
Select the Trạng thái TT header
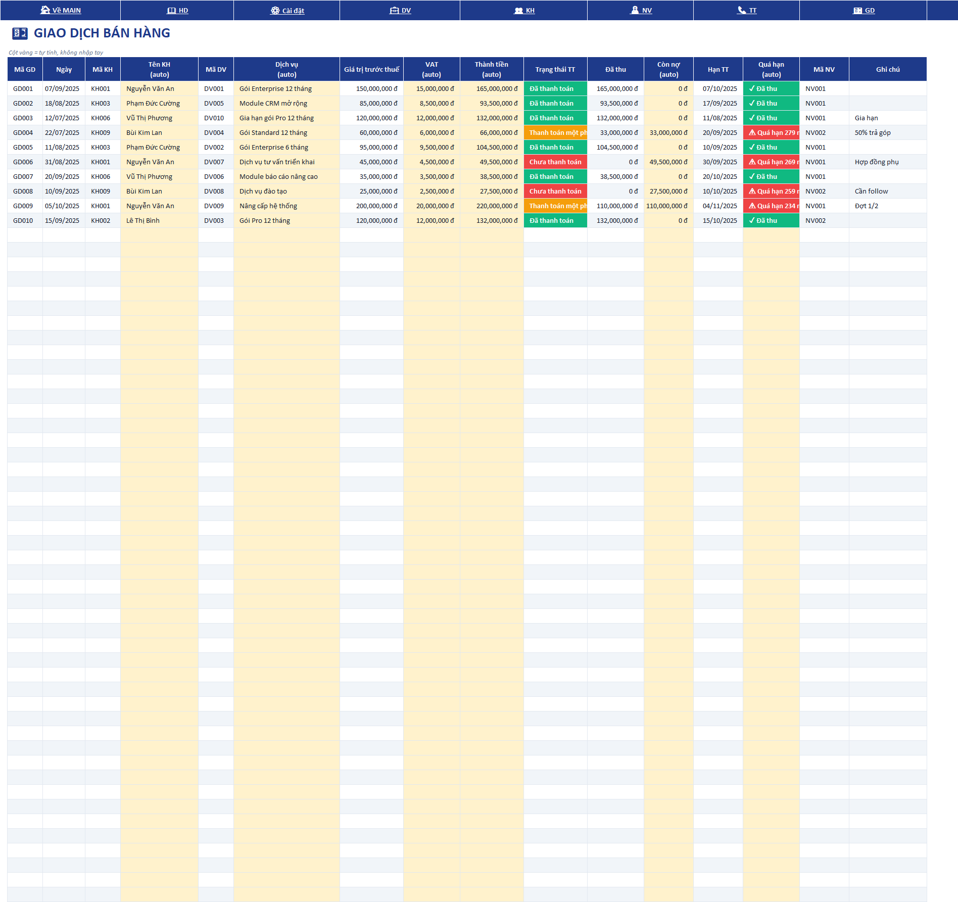555,69
